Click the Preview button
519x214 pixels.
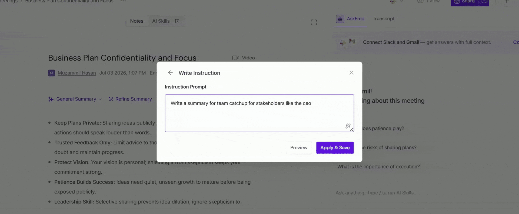(299, 148)
